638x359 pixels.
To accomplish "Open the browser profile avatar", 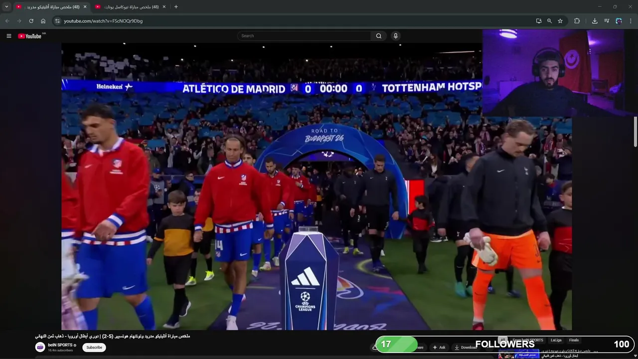I will (619, 21).
